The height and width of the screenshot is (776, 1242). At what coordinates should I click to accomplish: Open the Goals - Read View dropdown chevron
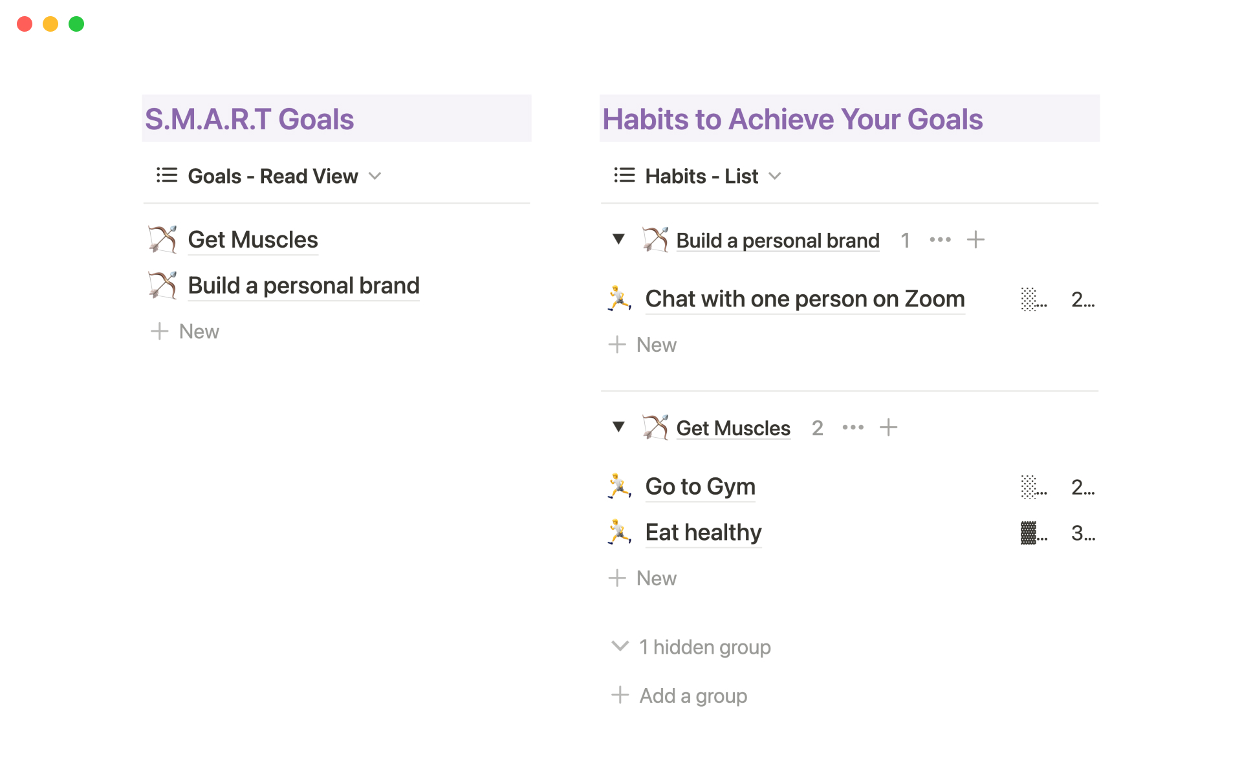(375, 176)
